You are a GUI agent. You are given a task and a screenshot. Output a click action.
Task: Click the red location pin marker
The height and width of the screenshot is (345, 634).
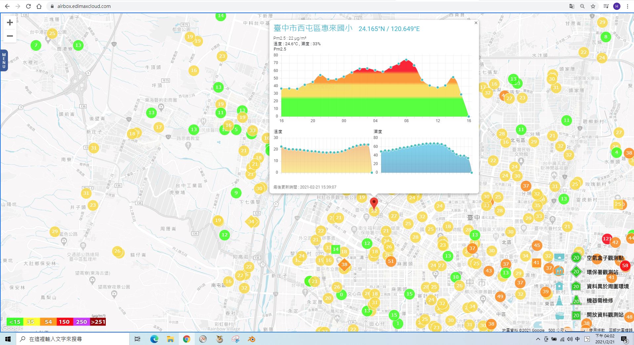(x=374, y=203)
